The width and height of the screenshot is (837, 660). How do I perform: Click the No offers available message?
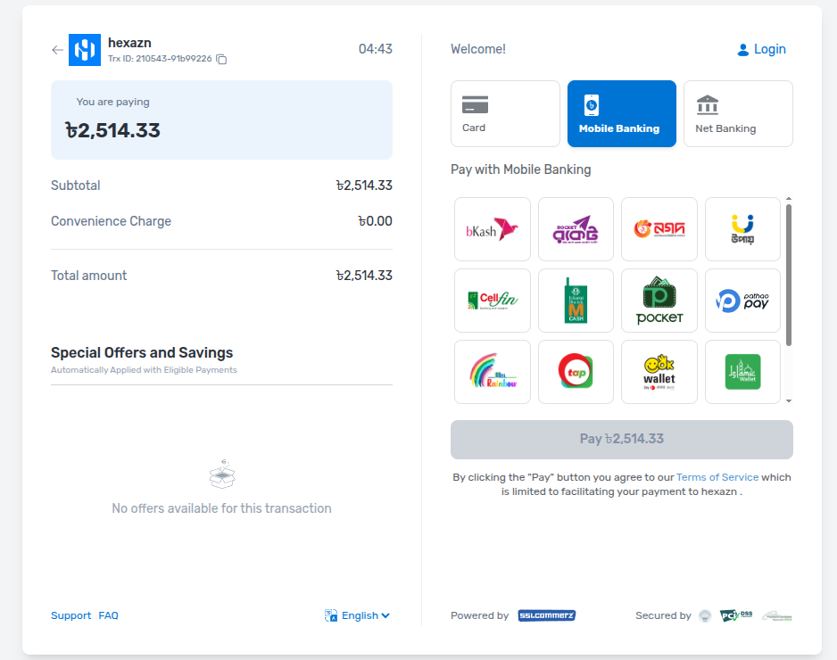pos(221,508)
